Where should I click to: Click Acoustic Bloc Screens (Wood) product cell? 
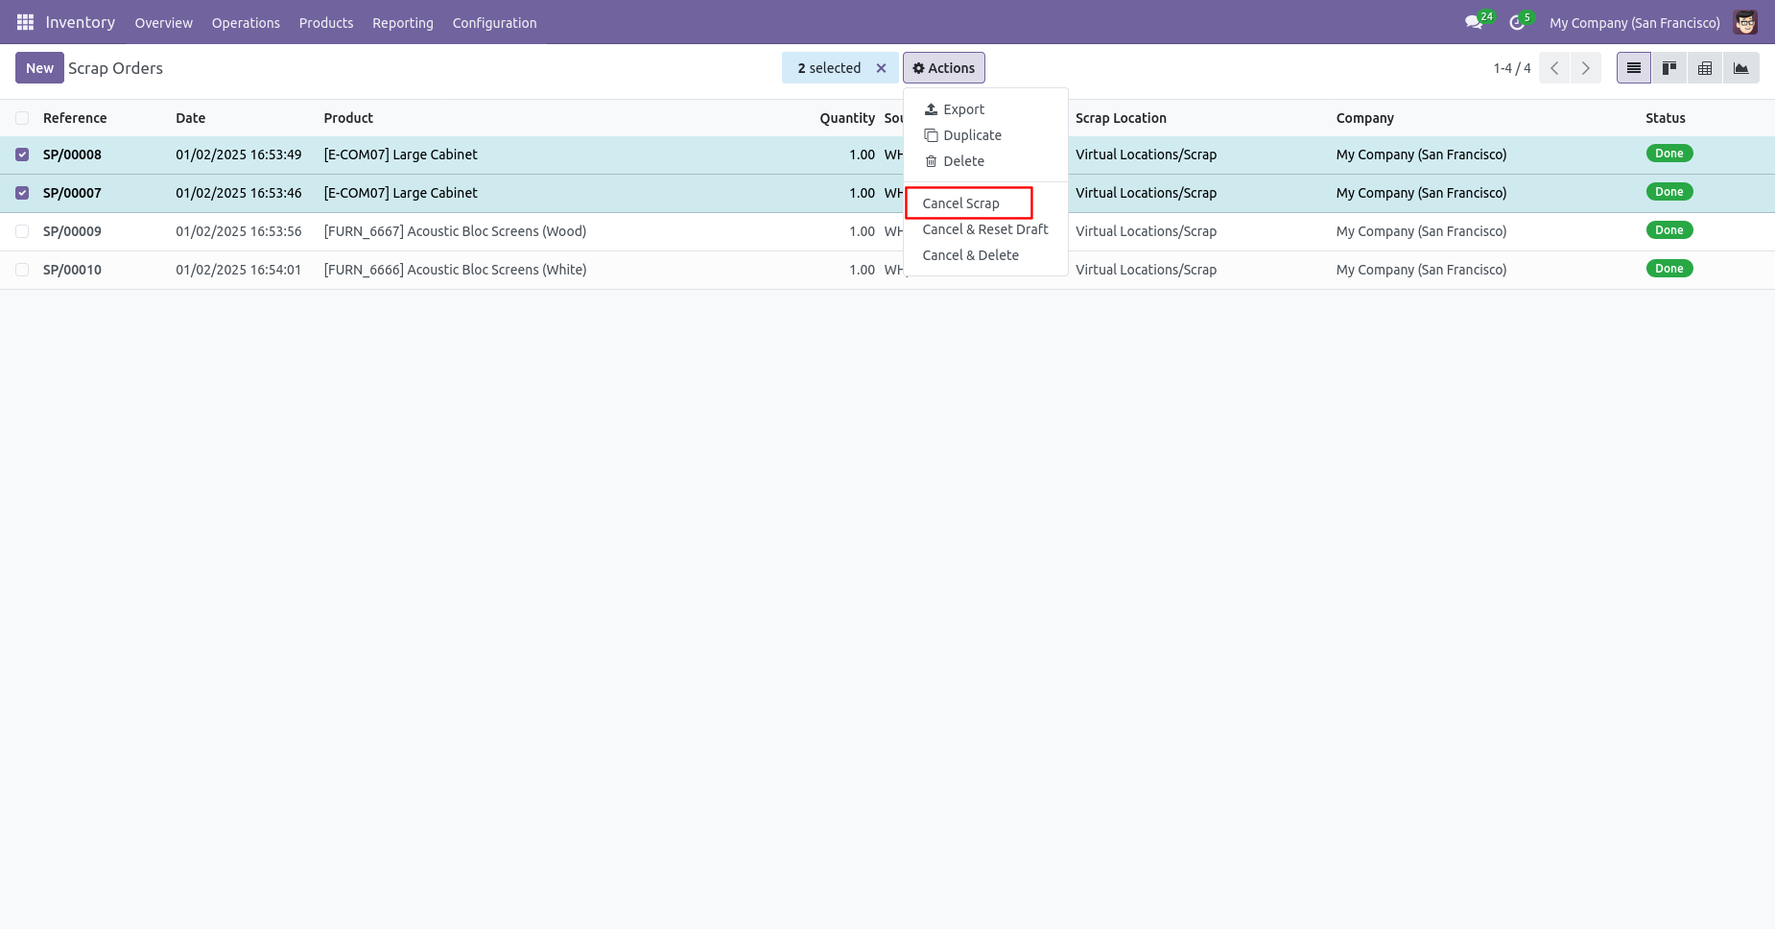click(x=455, y=231)
